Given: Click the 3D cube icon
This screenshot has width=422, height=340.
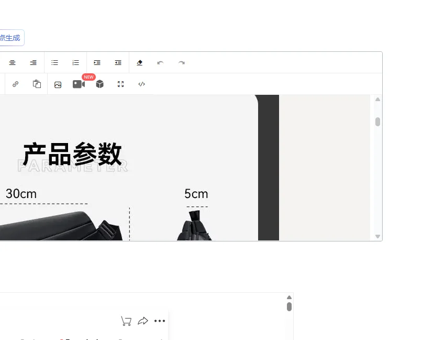Looking at the screenshot, I should (100, 84).
